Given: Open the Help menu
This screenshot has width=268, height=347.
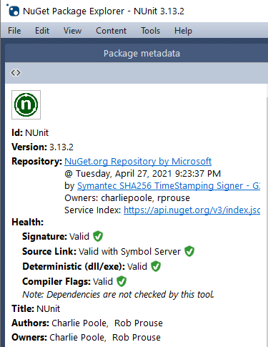Looking at the screenshot, I should click(183, 31).
